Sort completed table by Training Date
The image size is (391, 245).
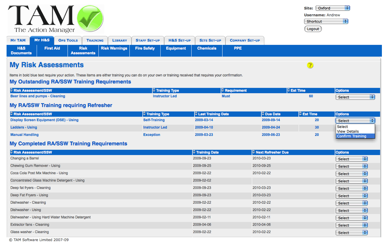pos(207,152)
